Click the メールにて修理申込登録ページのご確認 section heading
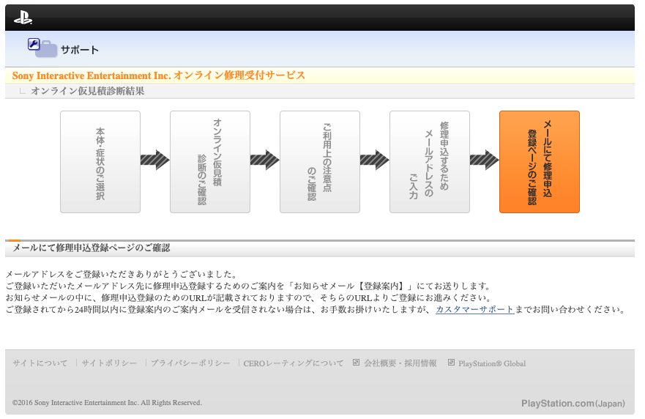The width and height of the screenshot is (645, 419). tap(92, 248)
